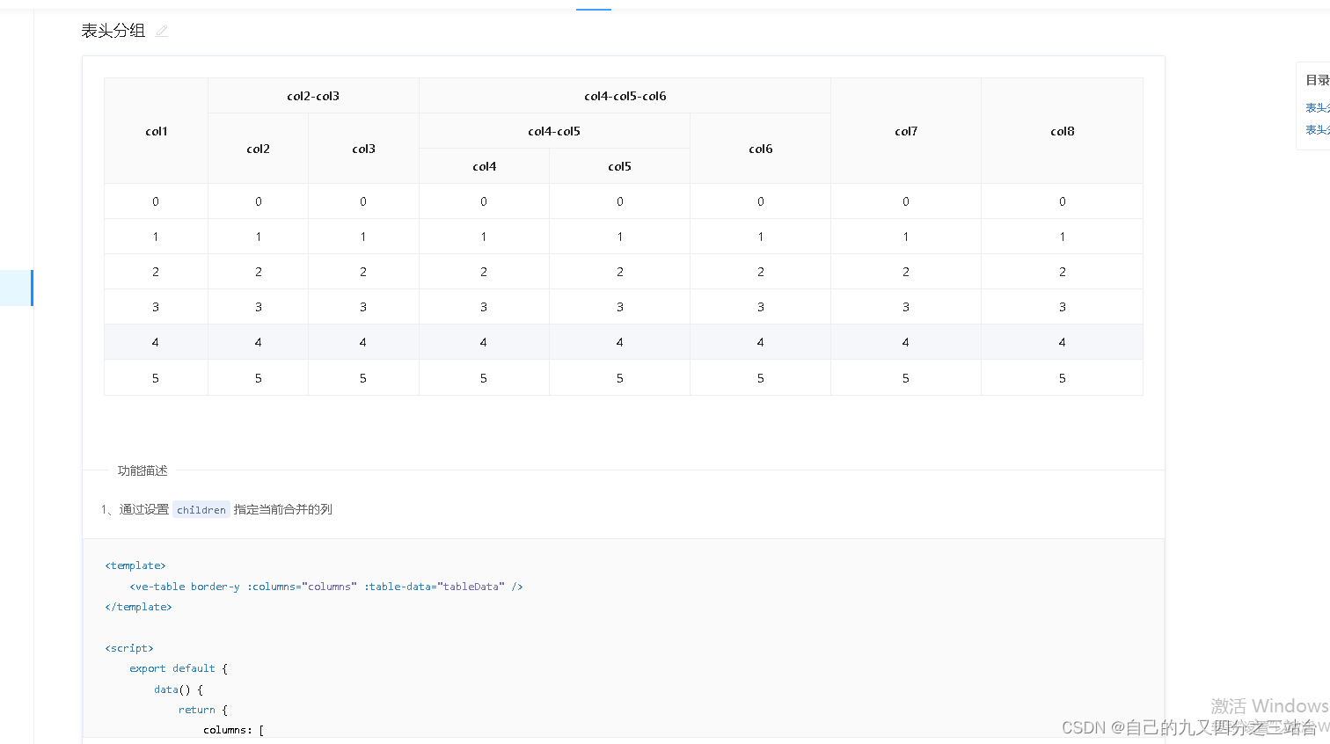The height and width of the screenshot is (744, 1330).
Task: Click value 0 in the col8 column
Action: tap(1063, 201)
